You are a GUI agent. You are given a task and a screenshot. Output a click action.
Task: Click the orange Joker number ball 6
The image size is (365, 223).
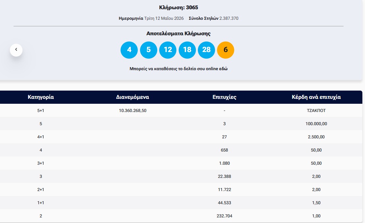coord(226,50)
